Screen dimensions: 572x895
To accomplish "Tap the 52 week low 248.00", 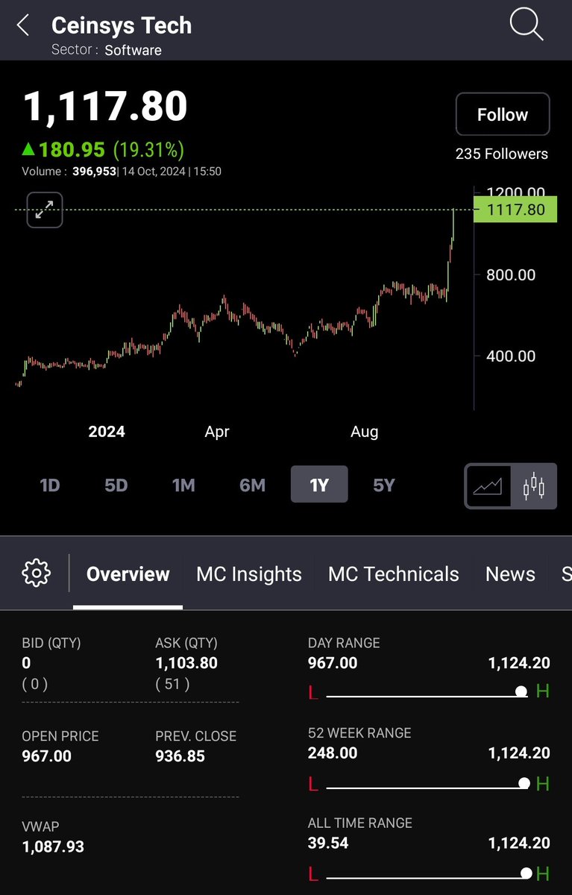I will tap(333, 753).
